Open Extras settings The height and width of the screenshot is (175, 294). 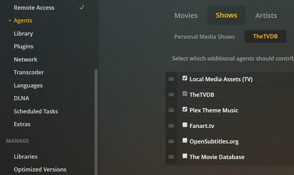pos(22,124)
